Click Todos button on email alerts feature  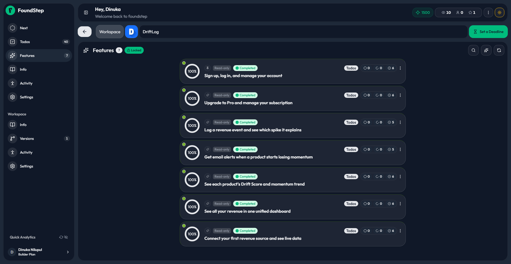(x=351, y=149)
